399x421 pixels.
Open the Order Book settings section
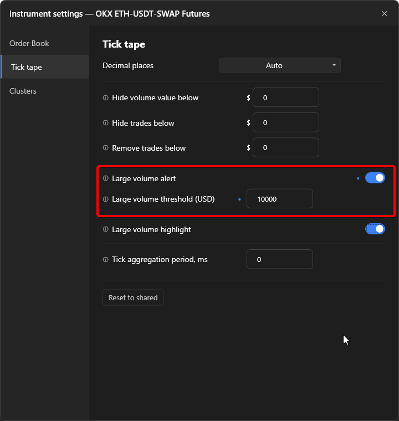tap(44, 43)
